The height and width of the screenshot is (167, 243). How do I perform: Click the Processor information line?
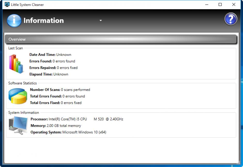77,119
